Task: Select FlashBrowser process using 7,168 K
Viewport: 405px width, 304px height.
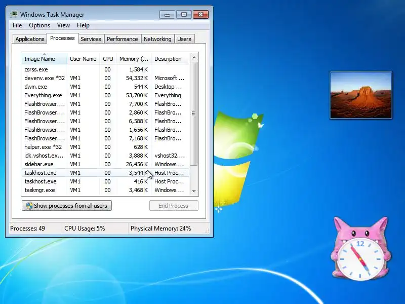Action: pyautogui.click(x=106, y=138)
